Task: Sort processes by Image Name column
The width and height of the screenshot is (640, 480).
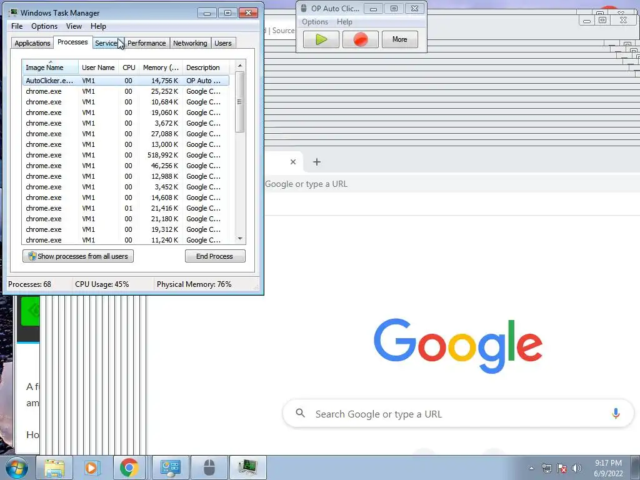Action: point(50,67)
